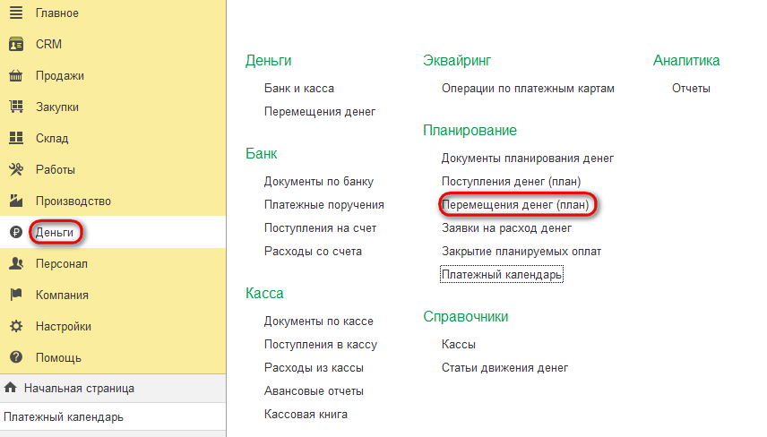This screenshot has width=767, height=437.
Task: Click the Касса group heading
Action: 264,294
